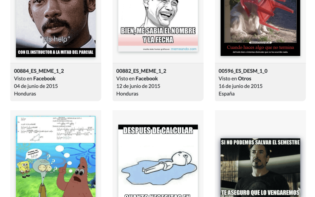
Task: Click date '04 de junio de 2015'
Action: click(x=36, y=86)
